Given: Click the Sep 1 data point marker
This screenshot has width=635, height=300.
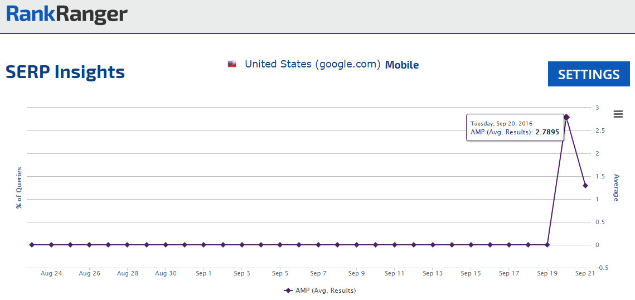Looking at the screenshot, I should (x=203, y=244).
